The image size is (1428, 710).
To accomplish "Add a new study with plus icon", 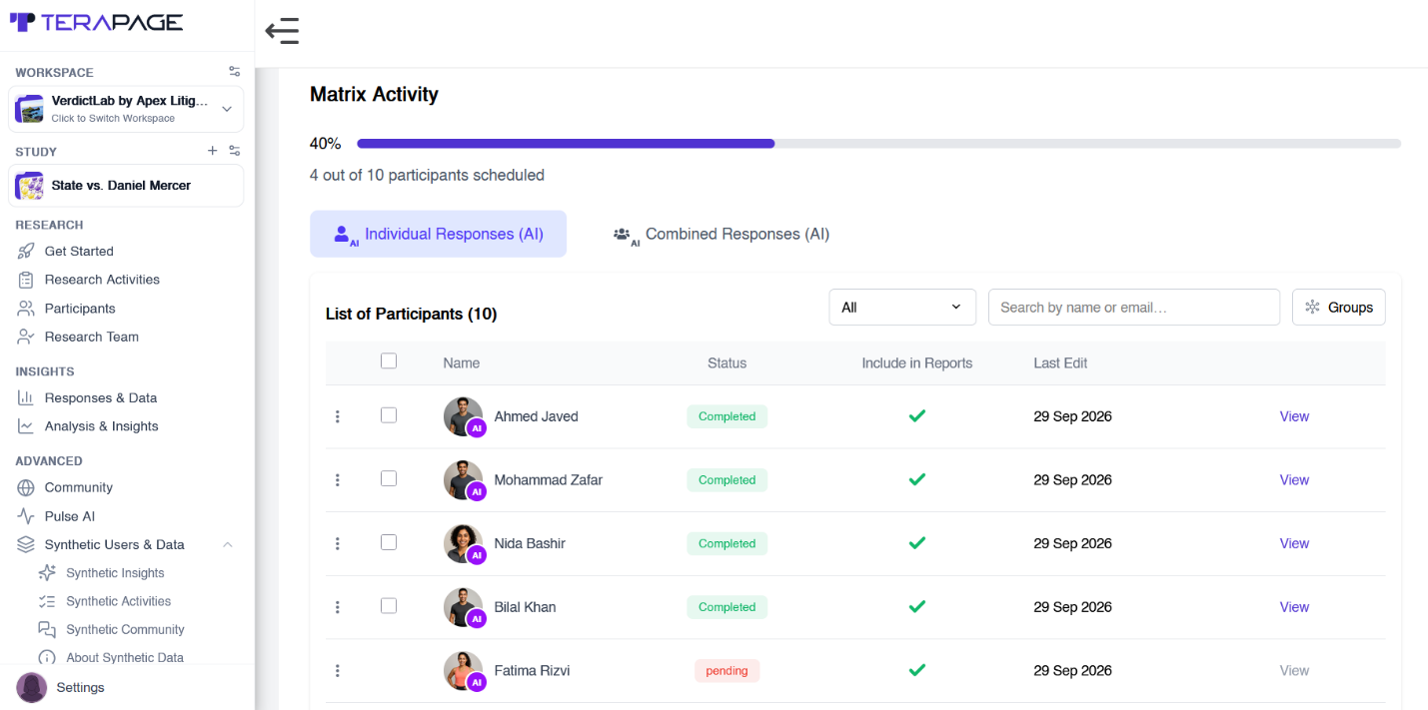I will pyautogui.click(x=212, y=151).
